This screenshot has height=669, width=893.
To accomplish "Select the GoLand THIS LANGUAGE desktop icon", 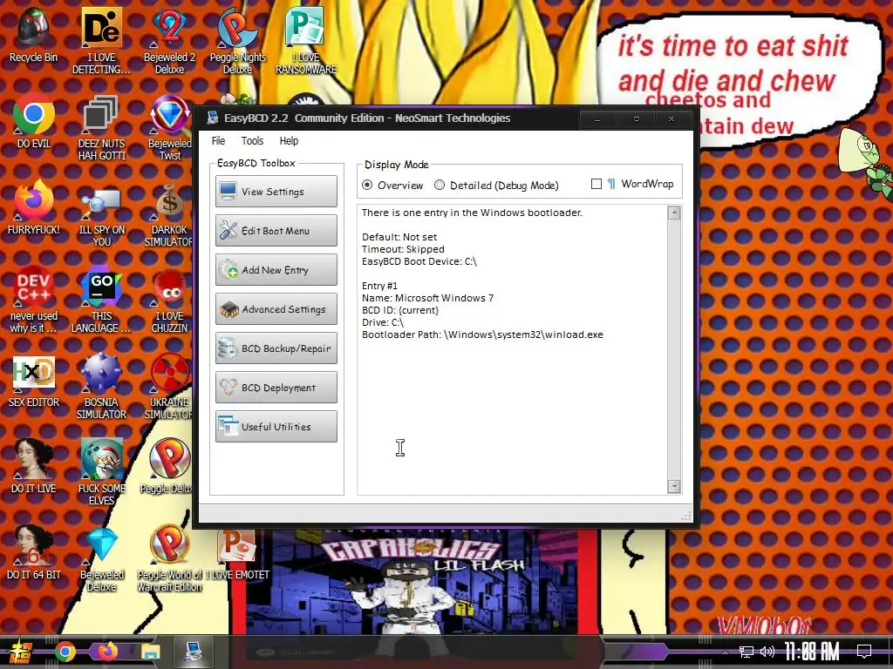I will pos(101,301).
